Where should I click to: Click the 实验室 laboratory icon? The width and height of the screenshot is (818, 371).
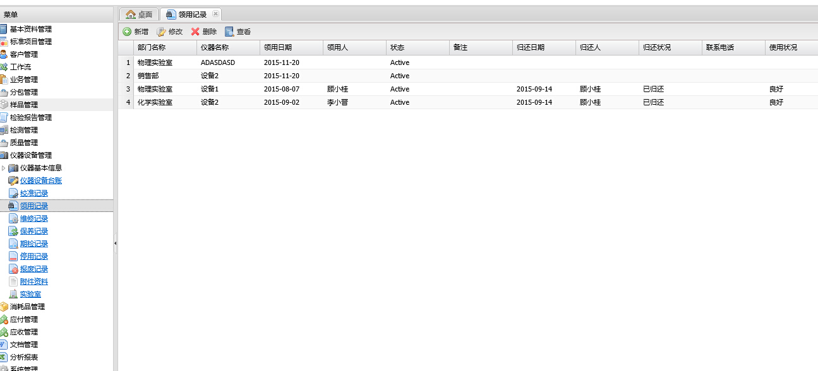[13, 294]
